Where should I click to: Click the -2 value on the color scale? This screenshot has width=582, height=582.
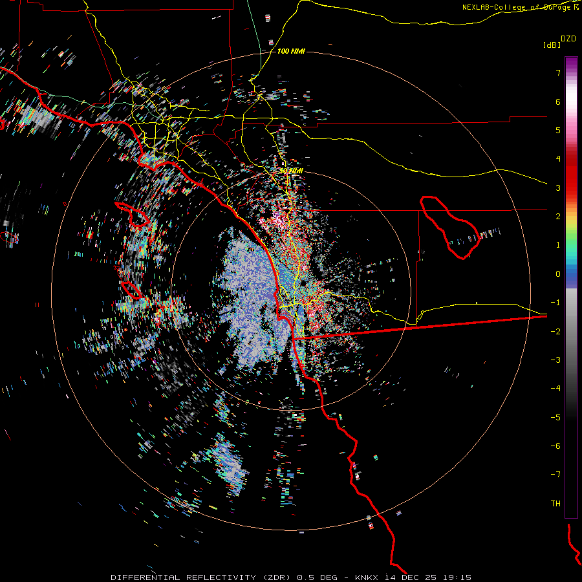[x=555, y=332]
